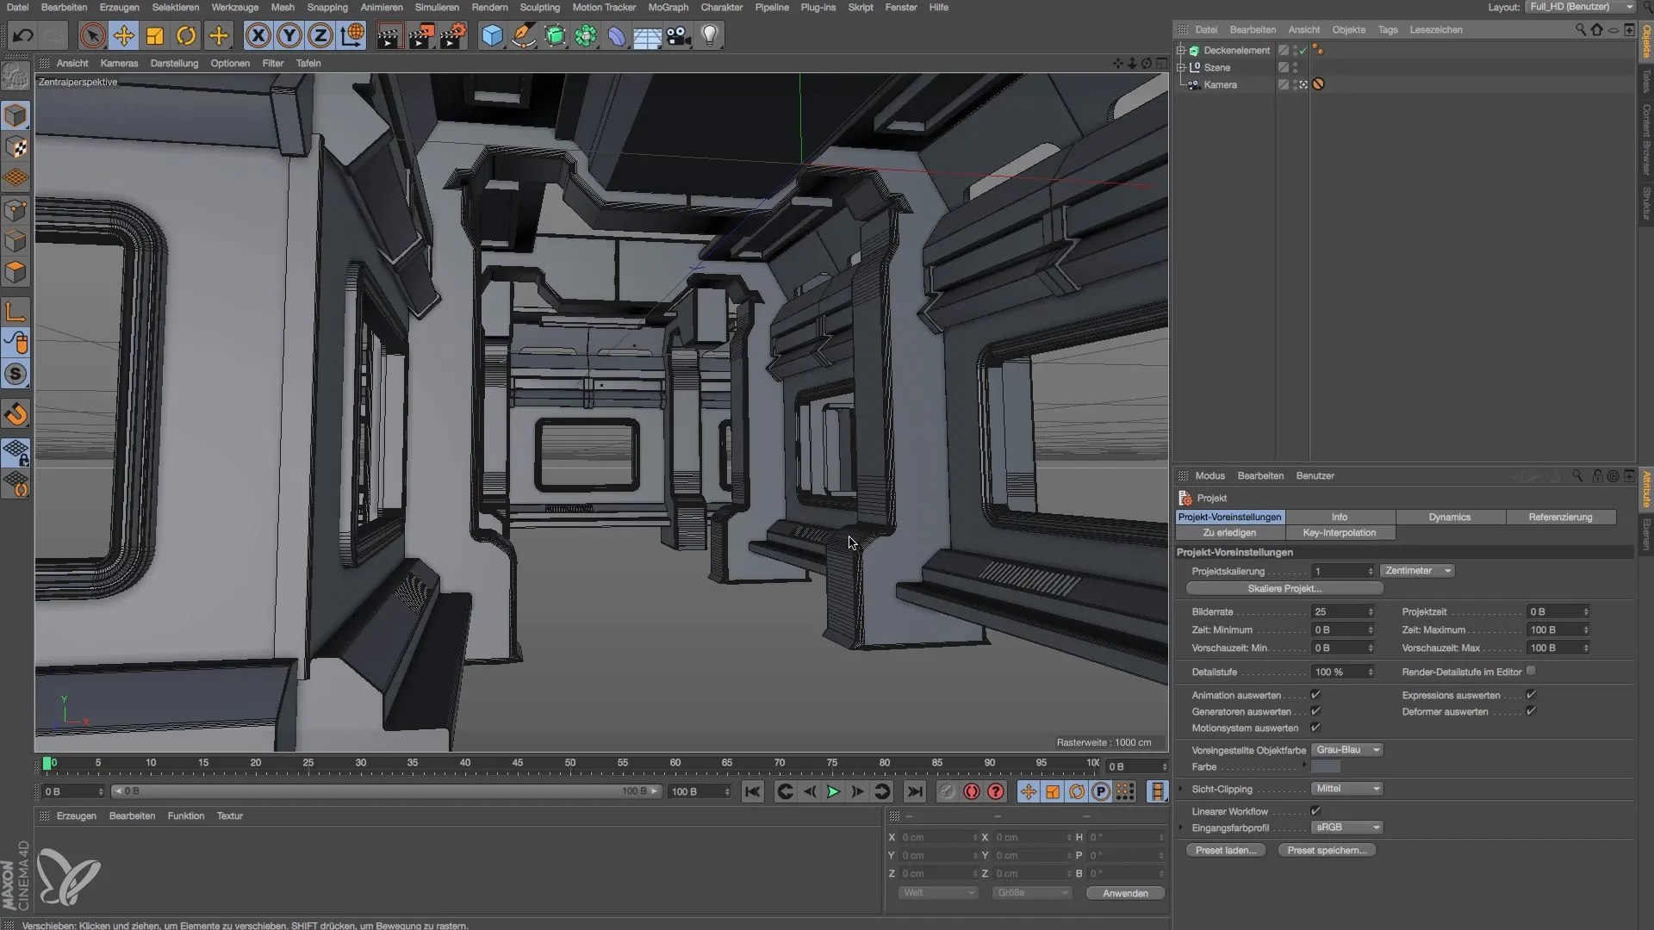This screenshot has width=1654, height=930.
Task: Jump to the end of the animation
Action: [x=915, y=791]
